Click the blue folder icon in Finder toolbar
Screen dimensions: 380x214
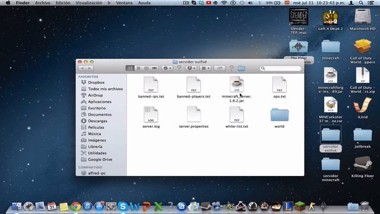pos(242,68)
